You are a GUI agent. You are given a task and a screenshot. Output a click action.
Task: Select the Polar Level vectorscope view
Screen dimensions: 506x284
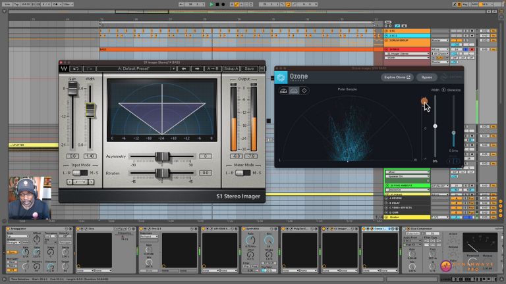click(x=283, y=91)
